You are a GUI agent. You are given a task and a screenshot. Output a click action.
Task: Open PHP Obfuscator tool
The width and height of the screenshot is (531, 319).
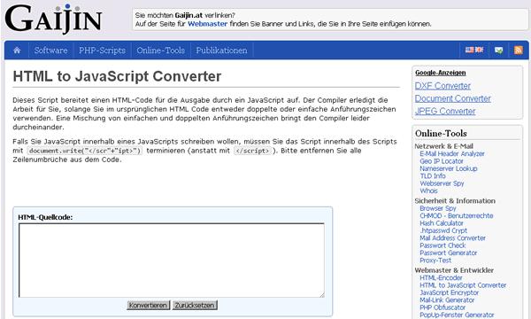click(442, 307)
